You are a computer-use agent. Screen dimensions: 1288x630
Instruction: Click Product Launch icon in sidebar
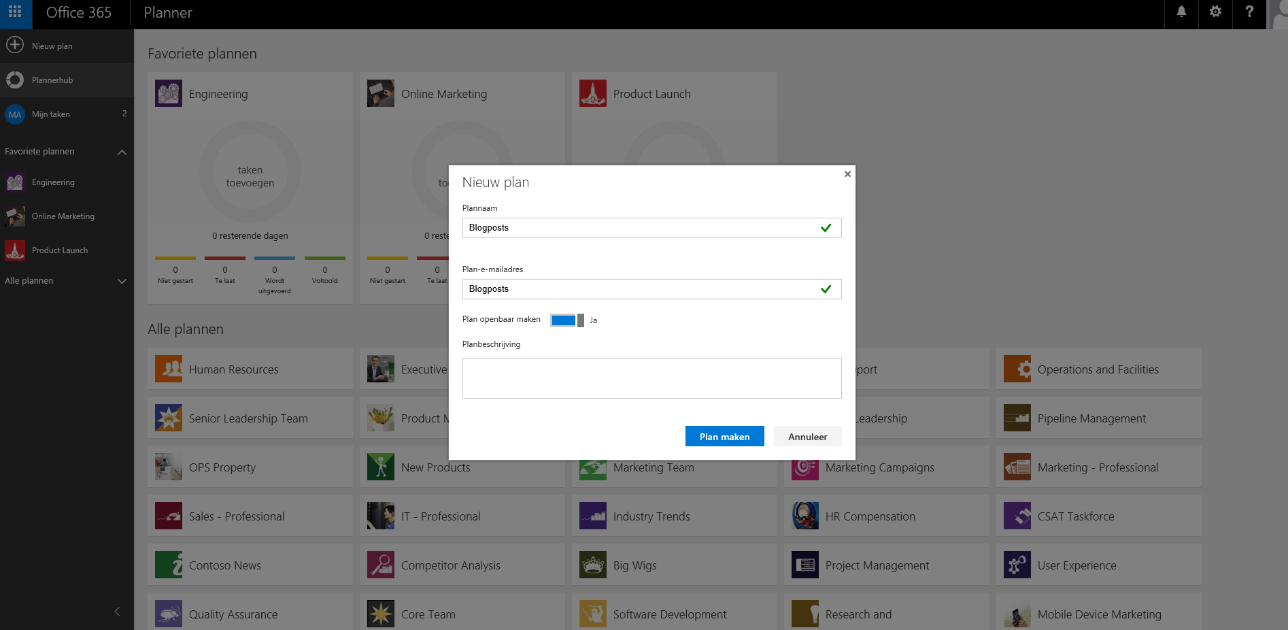tap(15, 250)
